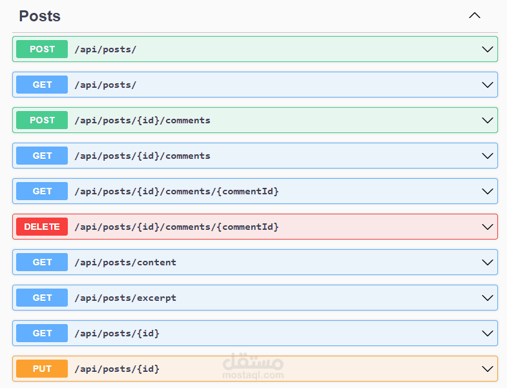507x388 pixels.
Task: Click the POST badge for /api/posts/
Action: pos(42,49)
